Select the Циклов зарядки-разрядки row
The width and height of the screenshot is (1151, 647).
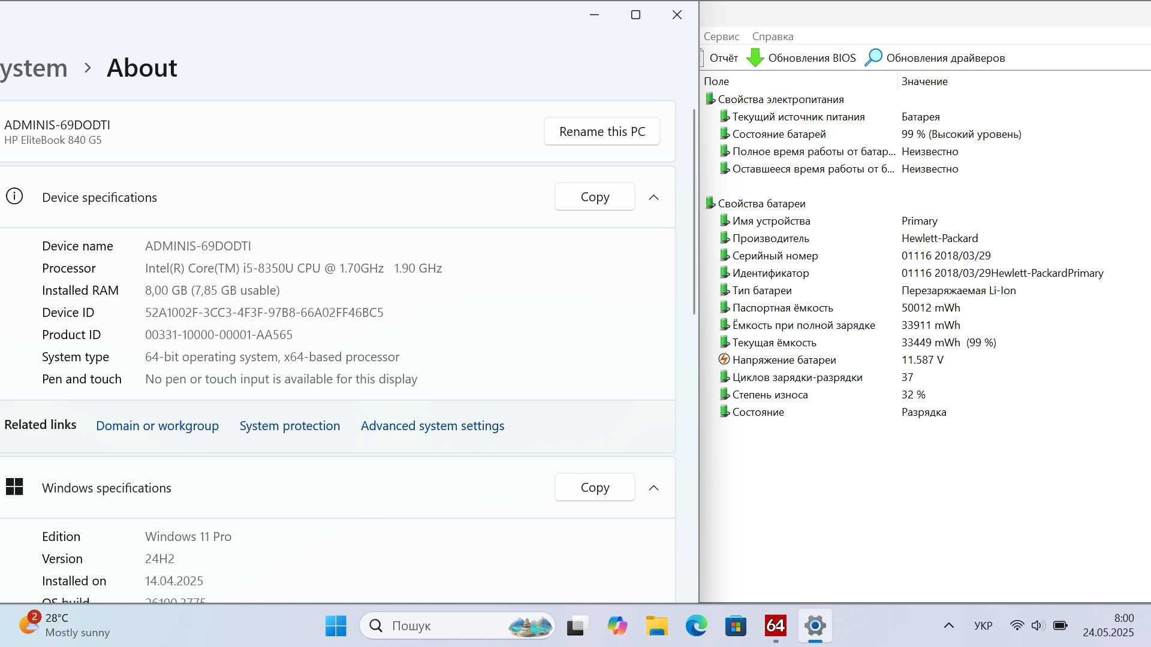coord(925,377)
